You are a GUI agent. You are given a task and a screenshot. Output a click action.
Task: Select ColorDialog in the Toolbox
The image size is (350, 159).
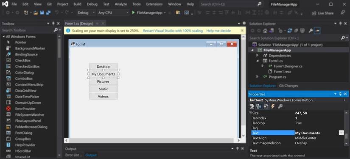24,73
